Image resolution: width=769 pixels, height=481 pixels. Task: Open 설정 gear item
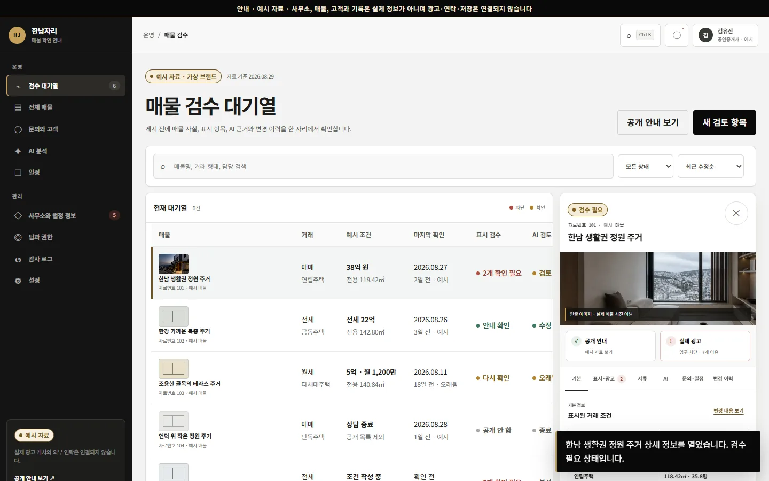(x=66, y=281)
